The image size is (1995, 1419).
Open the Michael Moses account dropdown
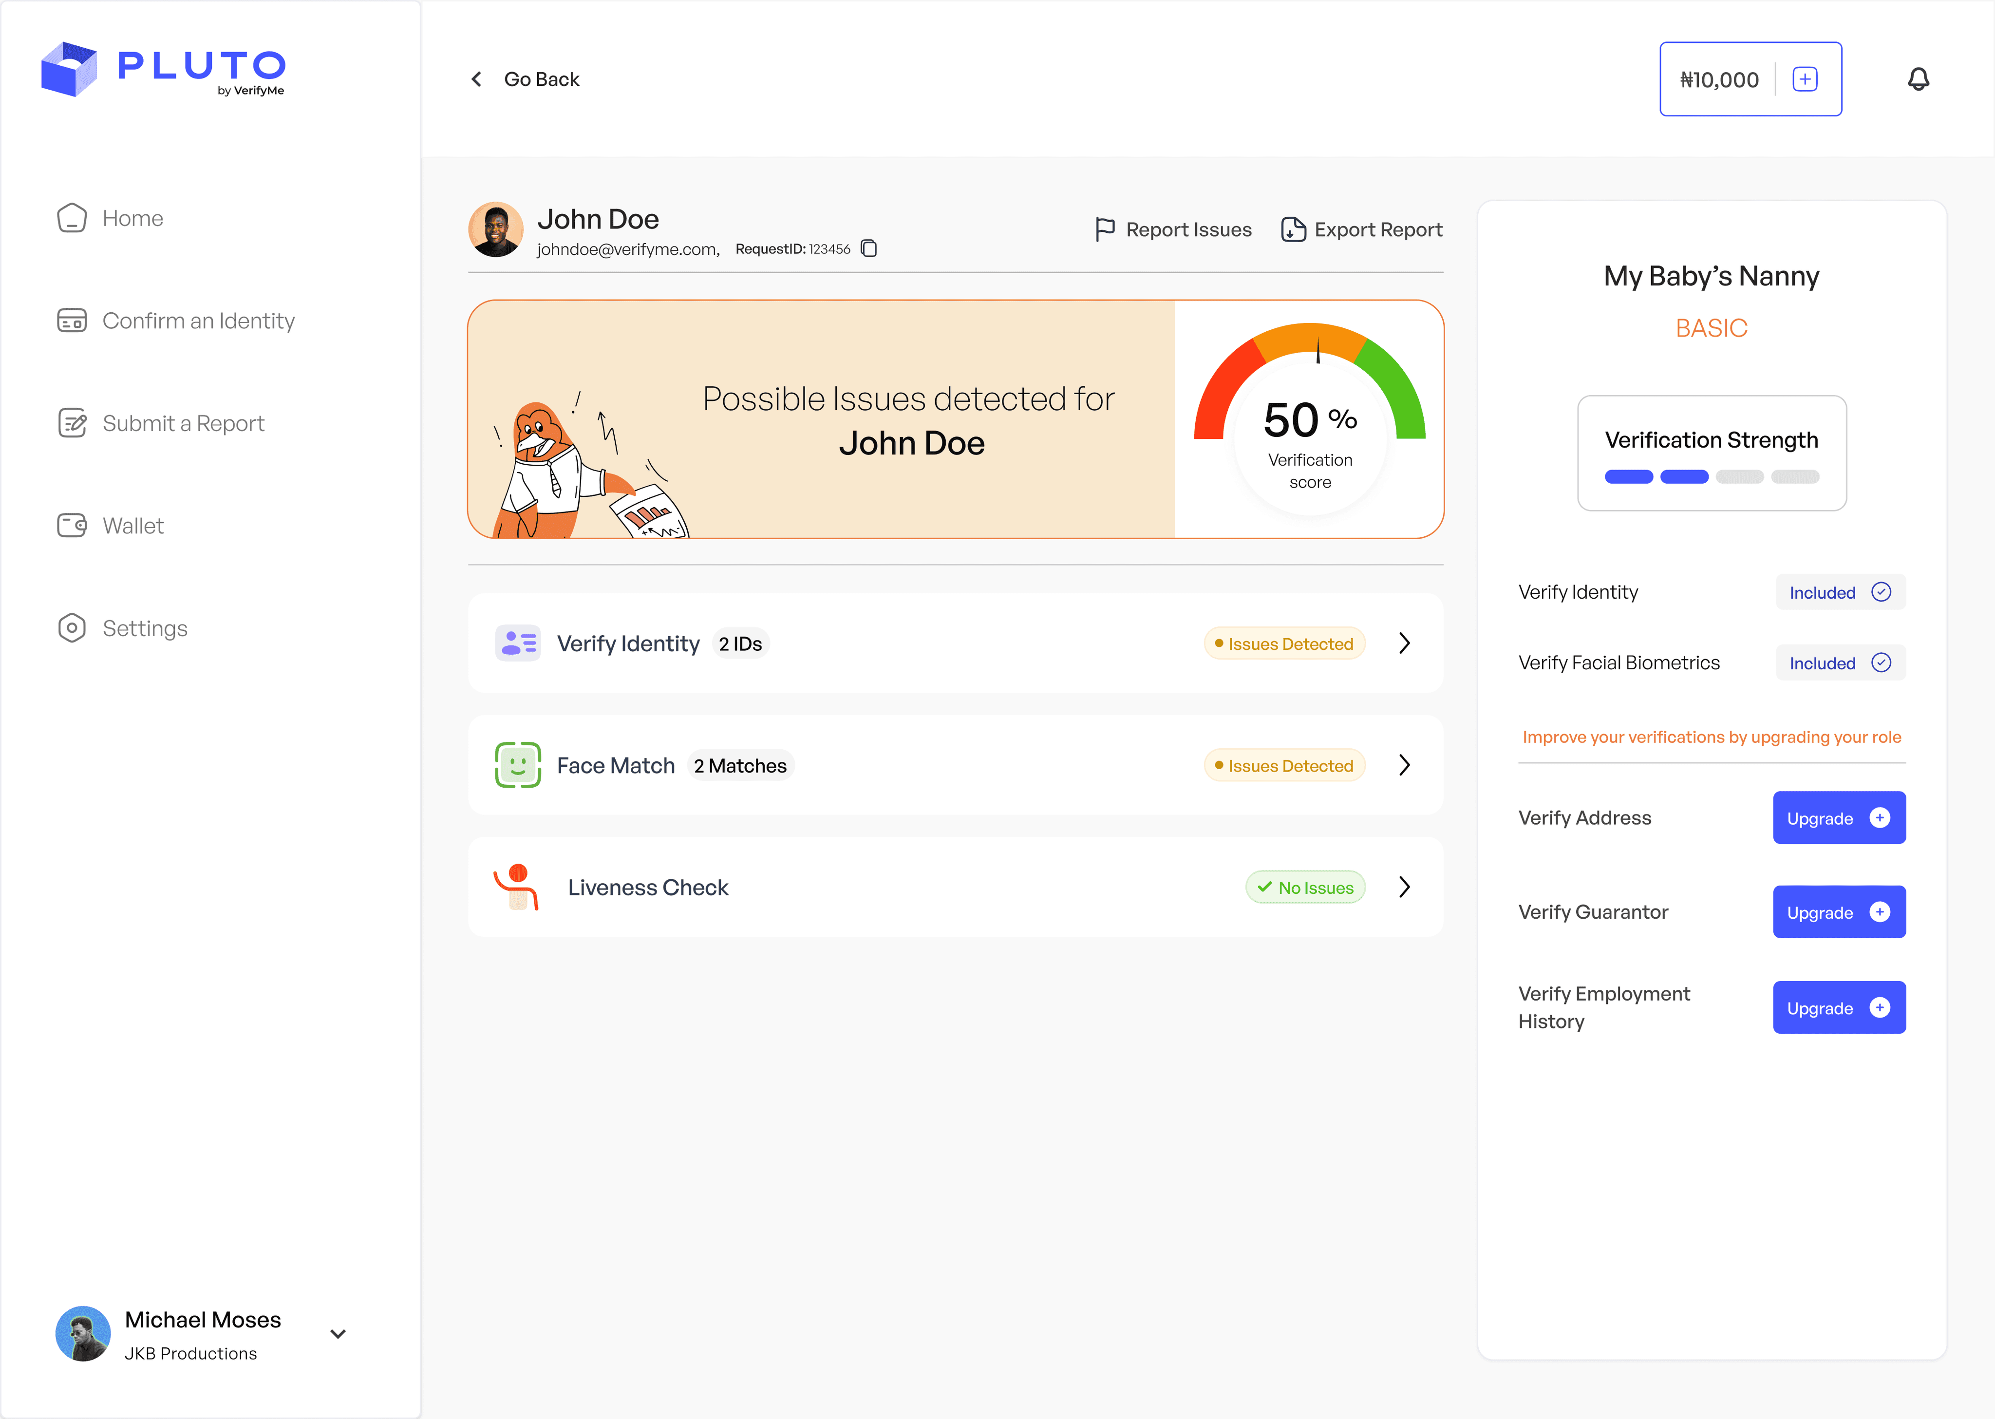338,1333
